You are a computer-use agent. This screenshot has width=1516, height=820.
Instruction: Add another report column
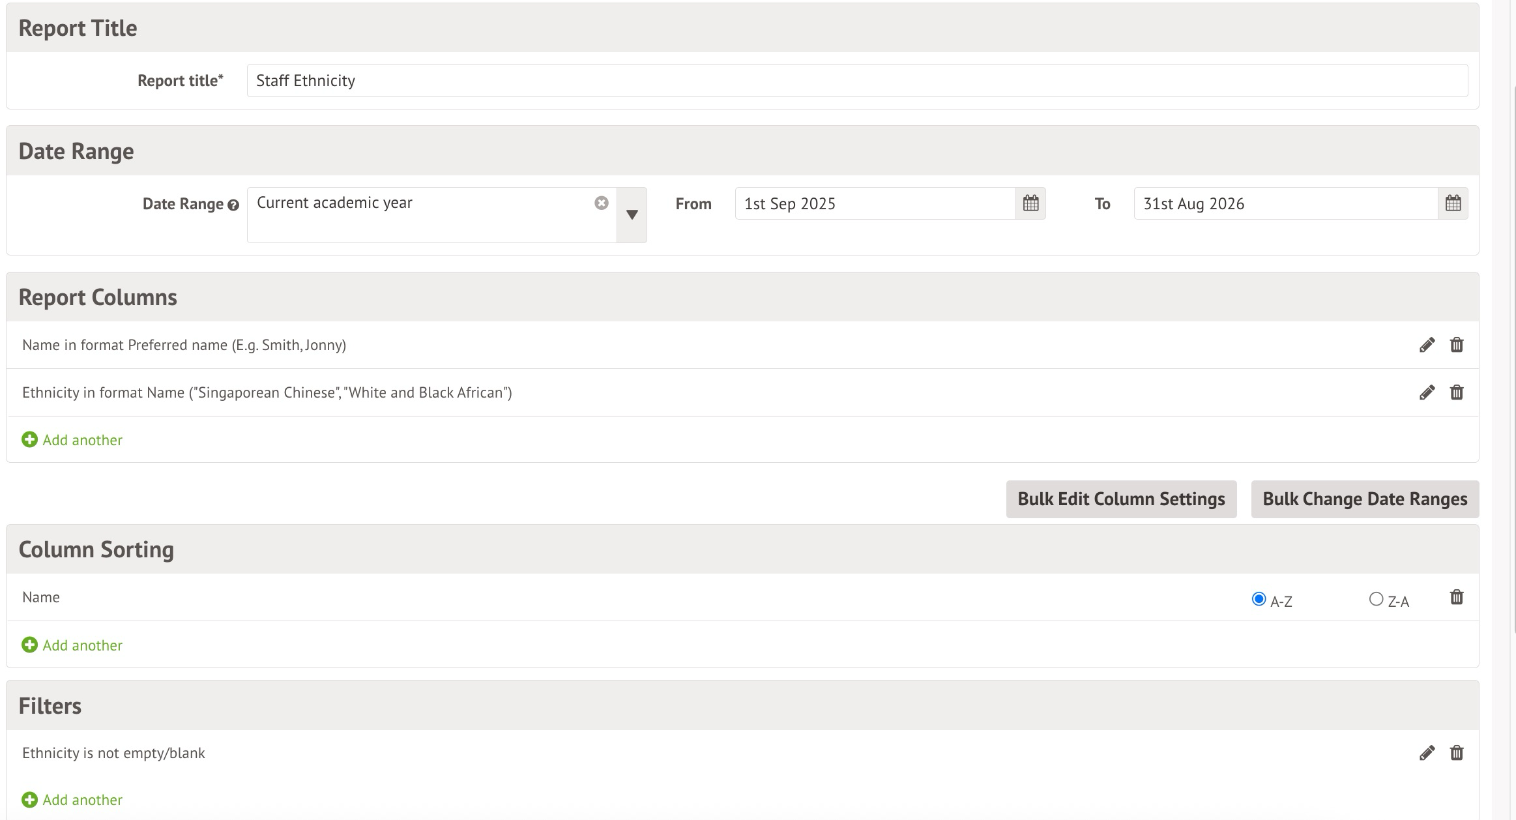tap(72, 440)
